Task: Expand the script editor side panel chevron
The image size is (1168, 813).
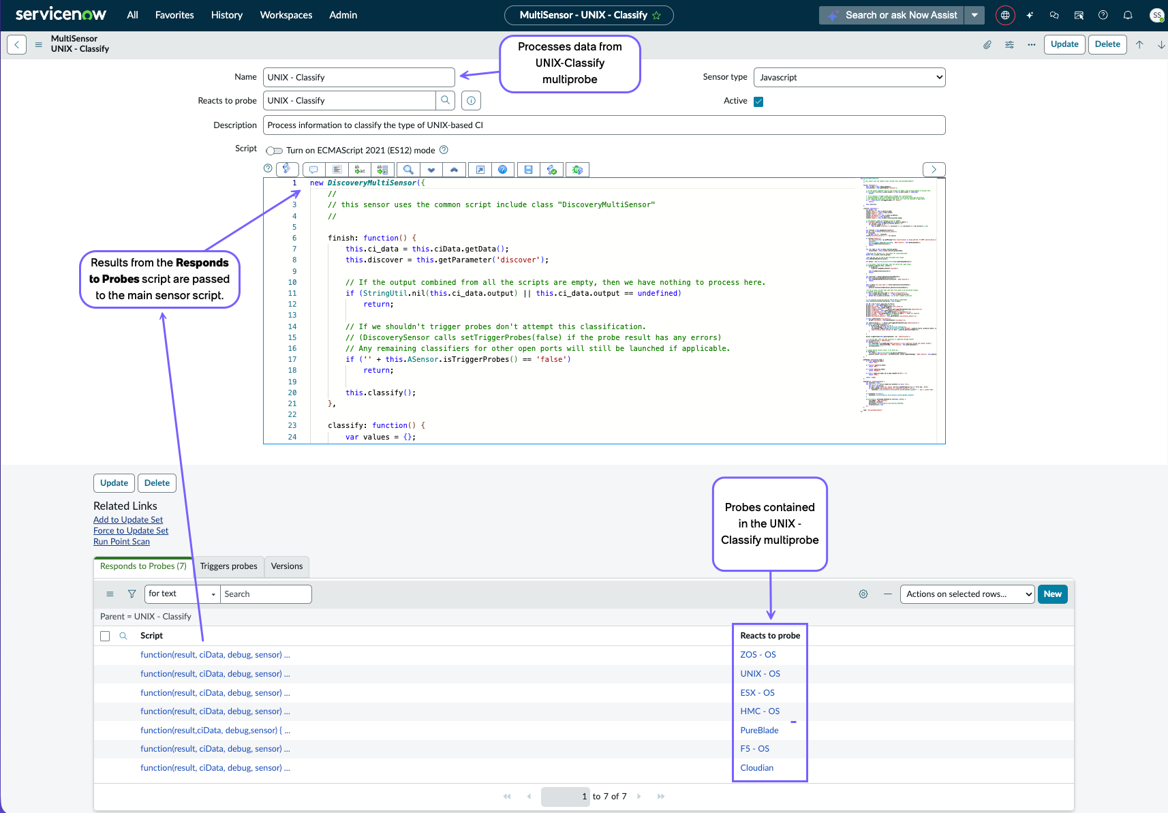Action: point(934,170)
